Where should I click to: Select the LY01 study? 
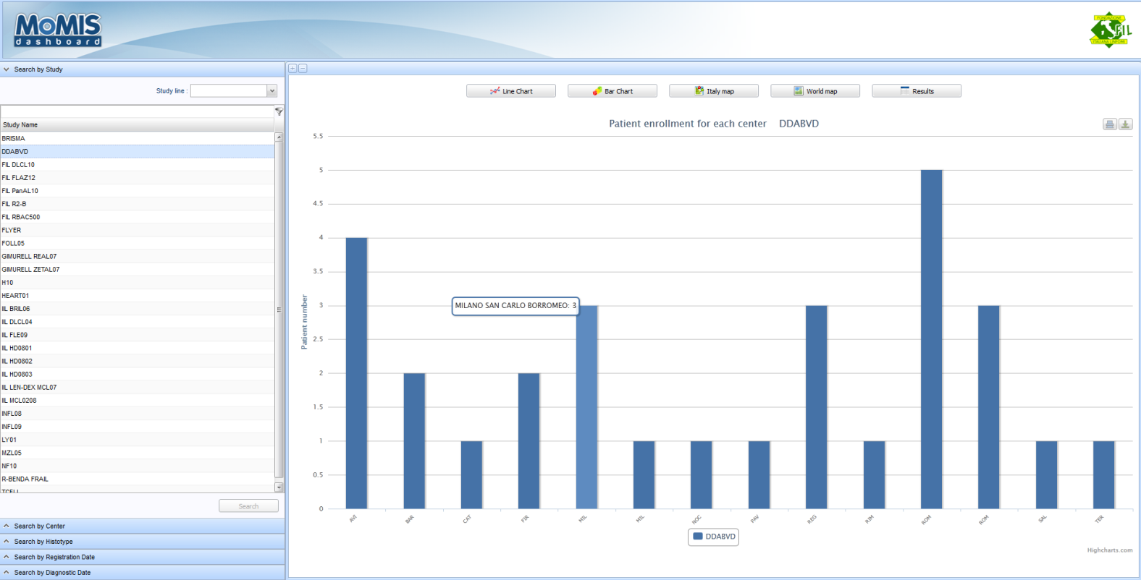(x=138, y=440)
